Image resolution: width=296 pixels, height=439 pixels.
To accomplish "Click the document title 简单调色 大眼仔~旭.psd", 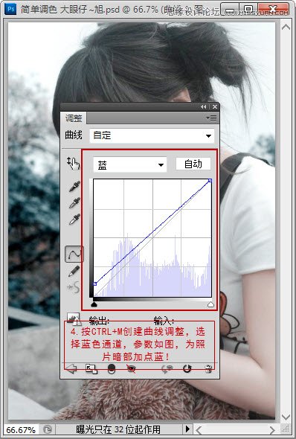I will point(70,10).
